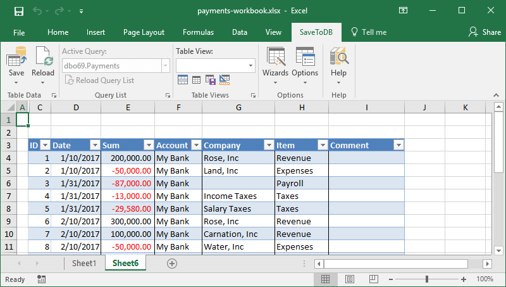Open the ID column filter dropdown
This screenshot has height=287, width=506.
[45, 146]
